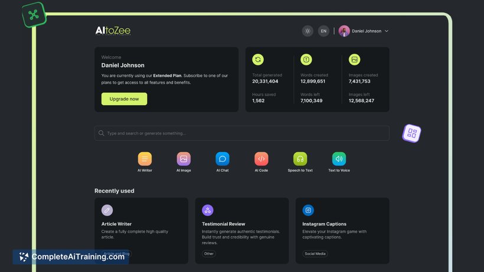Viewport: 484px width, 272px height.
Task: Click the Hours saved value 1,562
Action: 259,100
